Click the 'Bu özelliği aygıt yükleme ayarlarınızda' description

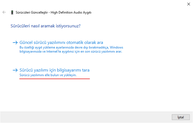coord(71,49)
